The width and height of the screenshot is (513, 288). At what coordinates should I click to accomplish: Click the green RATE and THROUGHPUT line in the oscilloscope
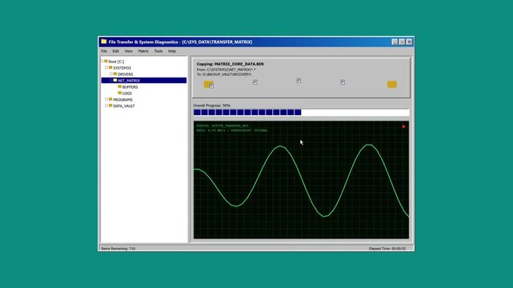tap(232, 130)
